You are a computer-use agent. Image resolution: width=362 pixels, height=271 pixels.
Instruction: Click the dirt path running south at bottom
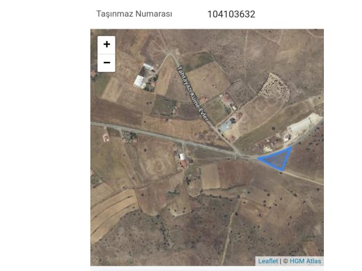[x=229, y=232]
